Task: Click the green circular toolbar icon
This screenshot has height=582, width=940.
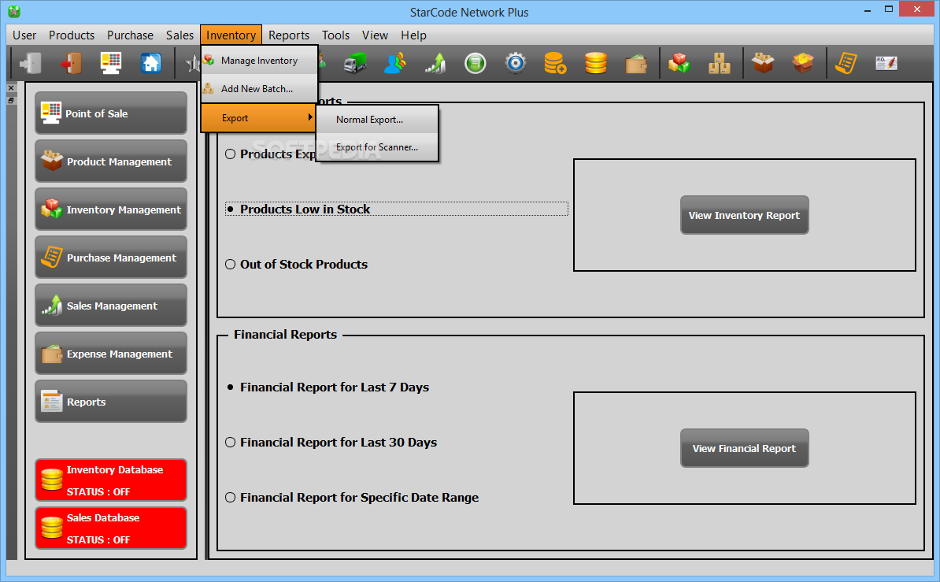Action: coord(476,63)
